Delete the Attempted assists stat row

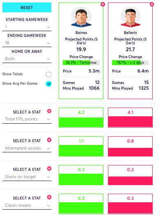tap(49, 140)
